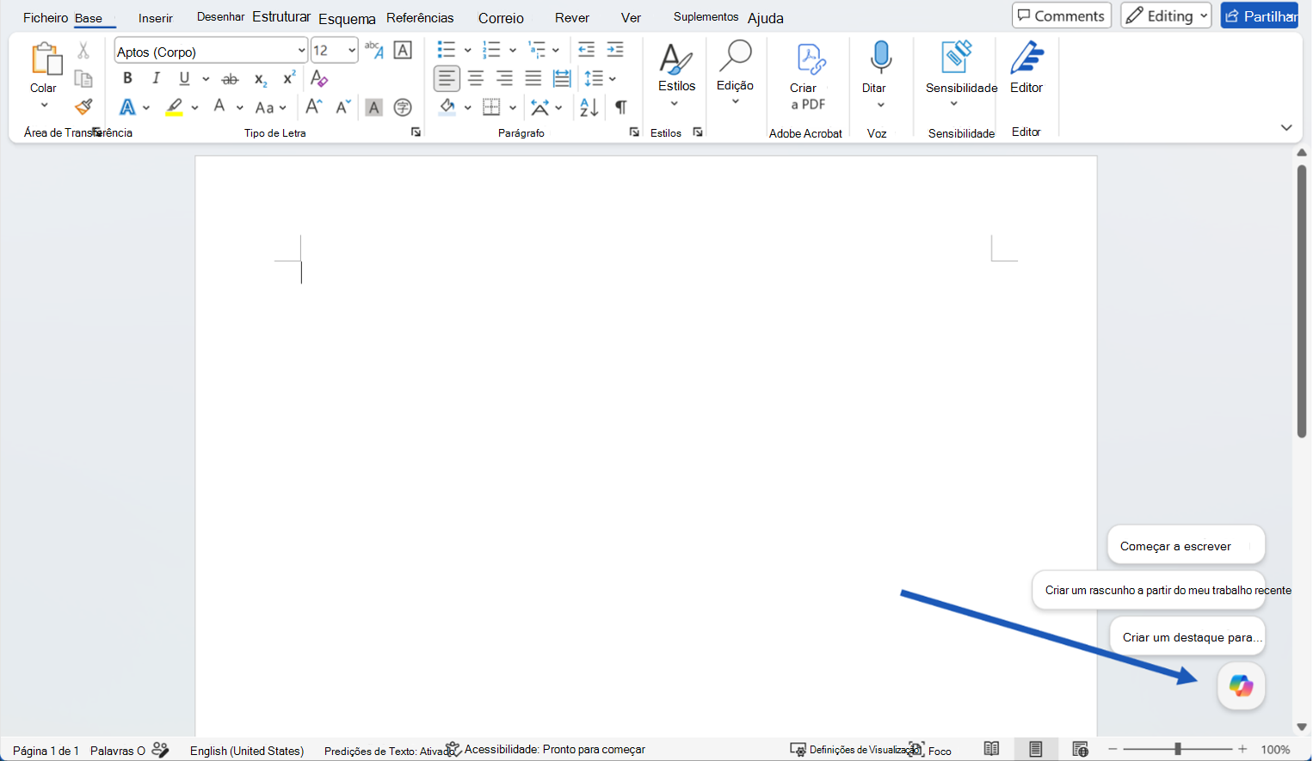Decrease font size with A-down icon
This screenshot has width=1313, height=761.
tap(343, 107)
